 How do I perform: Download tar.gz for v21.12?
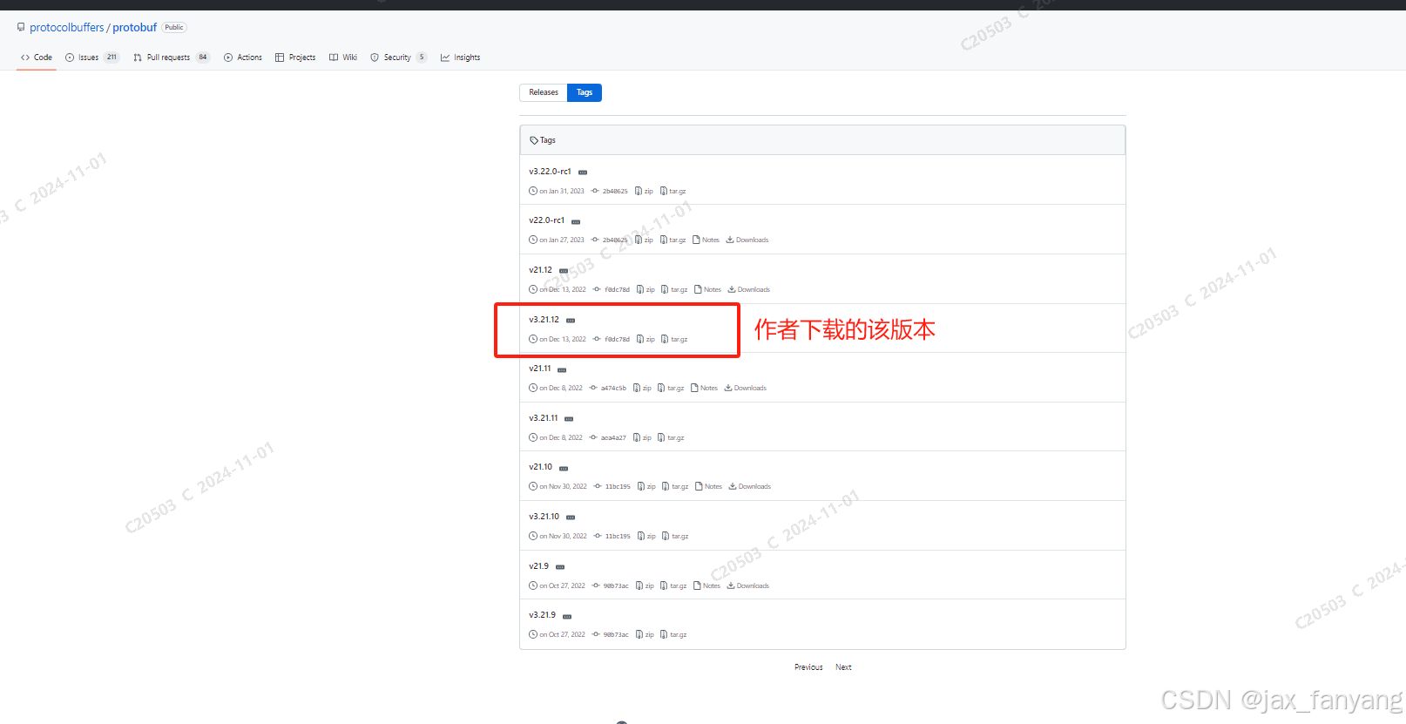coord(675,289)
